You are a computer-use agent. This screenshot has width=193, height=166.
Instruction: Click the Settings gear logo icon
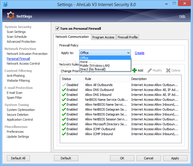pyautogui.click(x=10, y=16)
